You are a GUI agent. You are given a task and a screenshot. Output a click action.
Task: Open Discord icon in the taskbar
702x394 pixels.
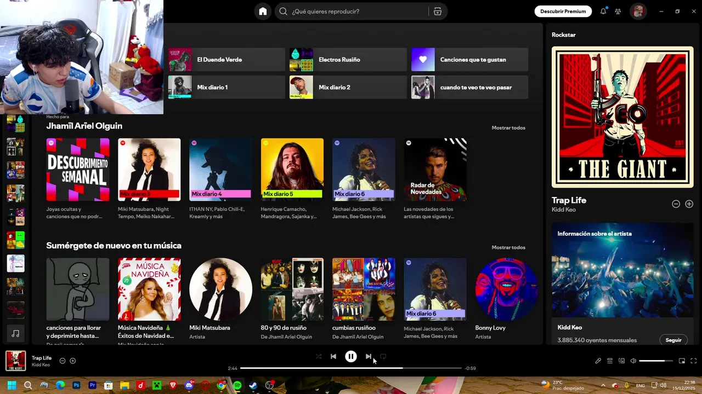[189, 385]
